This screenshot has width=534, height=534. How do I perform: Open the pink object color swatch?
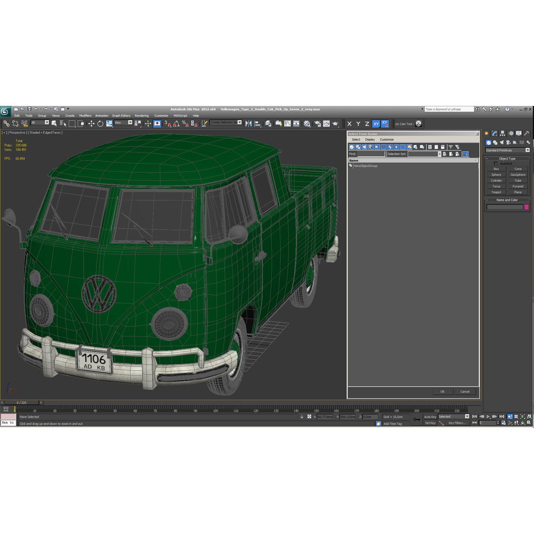[x=526, y=207]
